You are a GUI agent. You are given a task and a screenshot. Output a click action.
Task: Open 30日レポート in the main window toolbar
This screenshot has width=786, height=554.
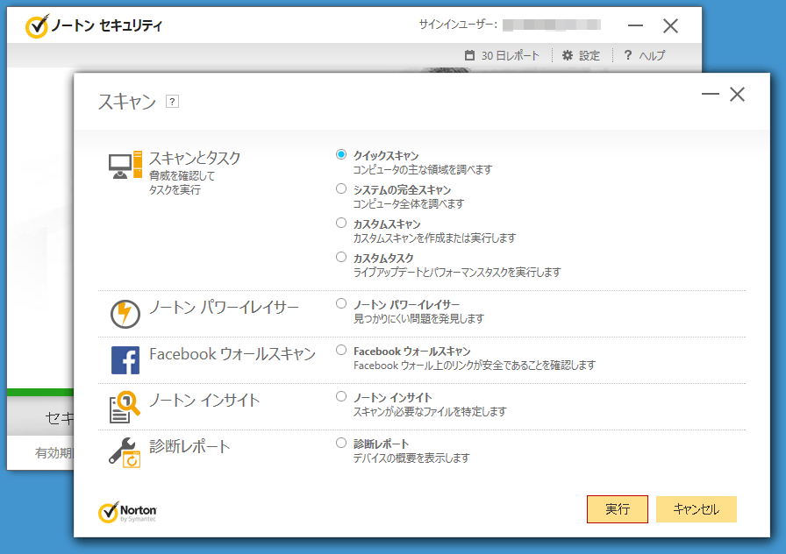click(x=503, y=55)
